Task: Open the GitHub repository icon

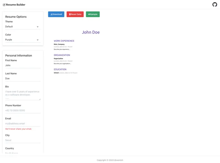Action: point(215,4)
